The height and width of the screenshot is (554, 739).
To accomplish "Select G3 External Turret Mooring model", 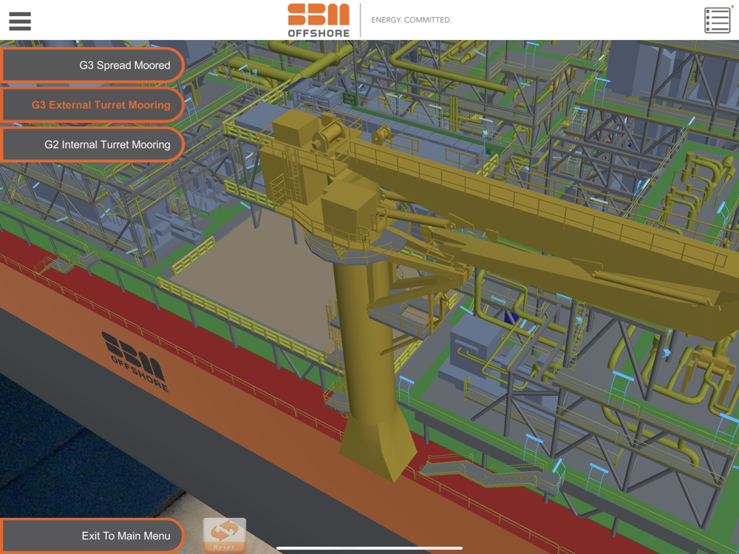I will [x=92, y=105].
